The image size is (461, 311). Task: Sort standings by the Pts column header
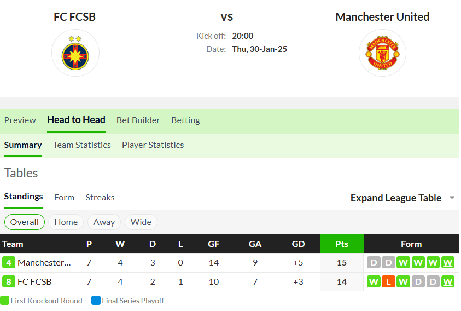tap(342, 244)
